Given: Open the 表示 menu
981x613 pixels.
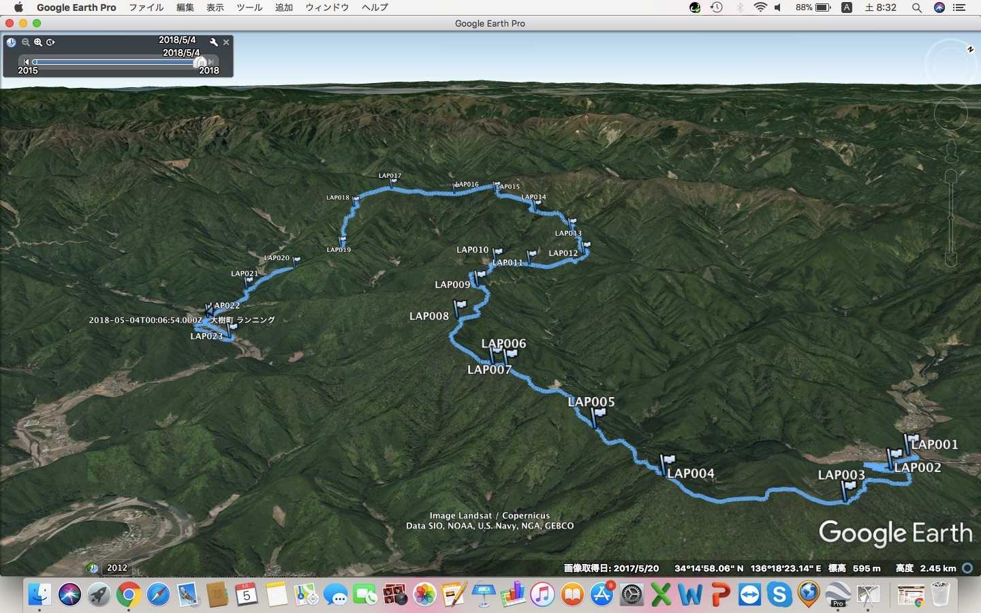Looking at the screenshot, I should tap(215, 7).
